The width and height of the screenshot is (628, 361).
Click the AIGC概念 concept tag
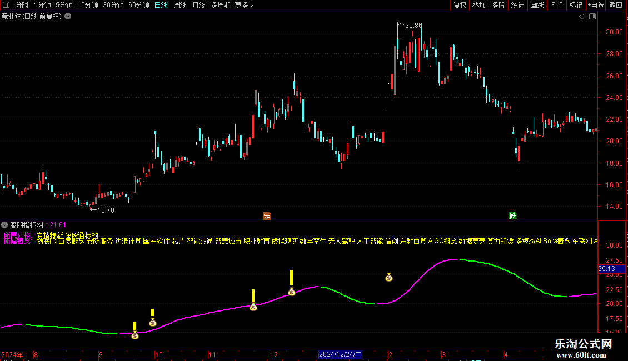(x=442, y=242)
